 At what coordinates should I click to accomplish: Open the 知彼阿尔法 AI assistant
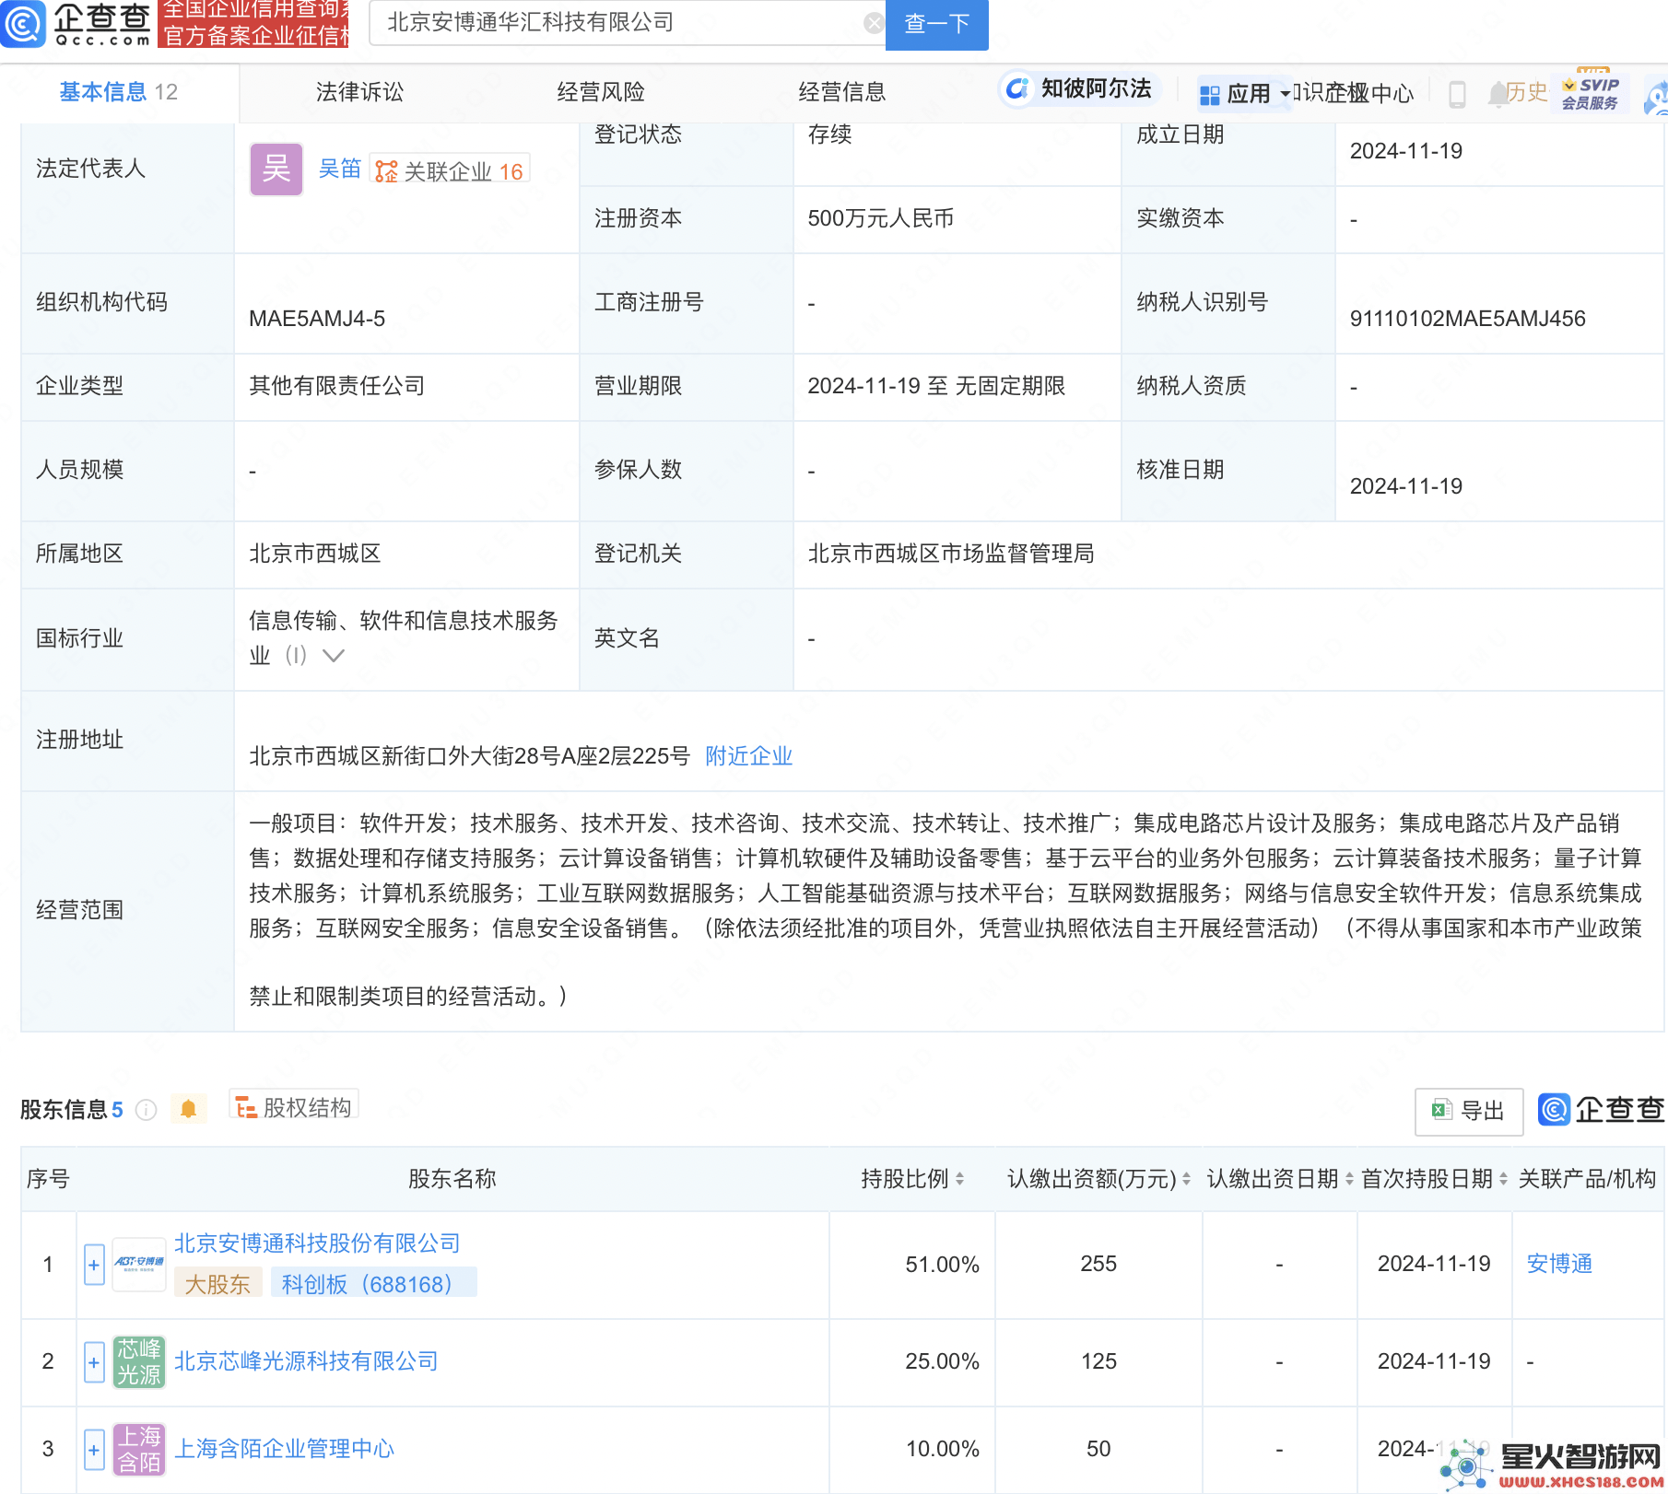(x=1079, y=88)
